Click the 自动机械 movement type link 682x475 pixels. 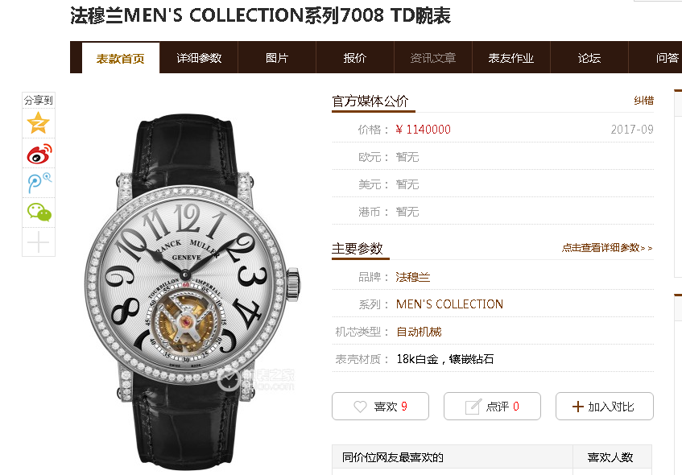[419, 332]
